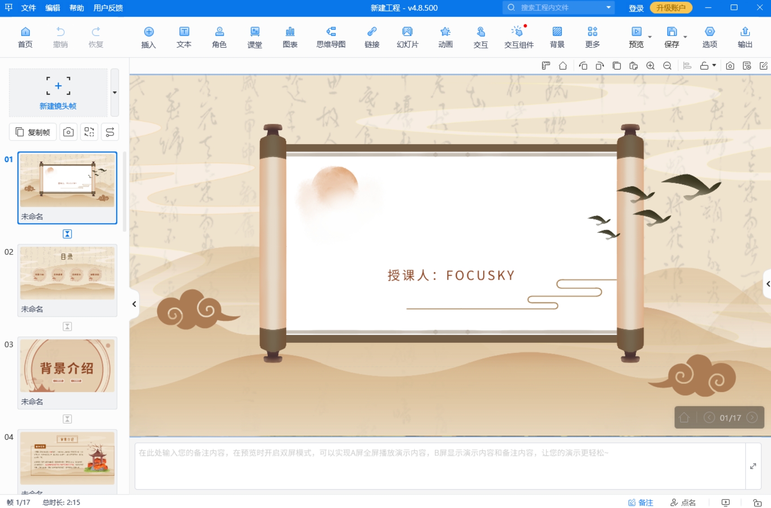Viewport: 771px width, 508px height.
Task: Click the Undo (撤销) icon
Action: point(61,37)
